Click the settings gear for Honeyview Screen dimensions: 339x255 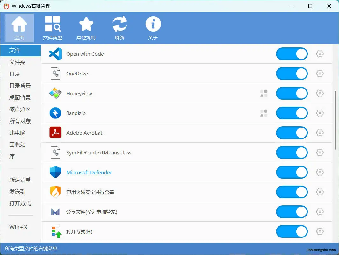pyautogui.click(x=320, y=93)
